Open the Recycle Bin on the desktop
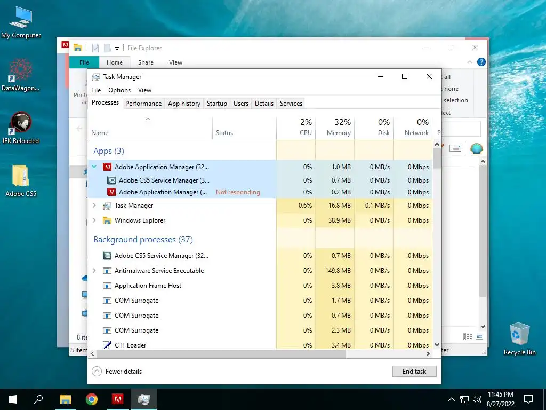Screen dimensions: 546x410 519,339
